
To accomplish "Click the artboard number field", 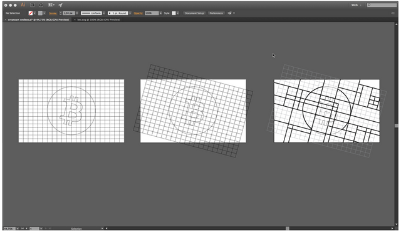I will point(34,229).
